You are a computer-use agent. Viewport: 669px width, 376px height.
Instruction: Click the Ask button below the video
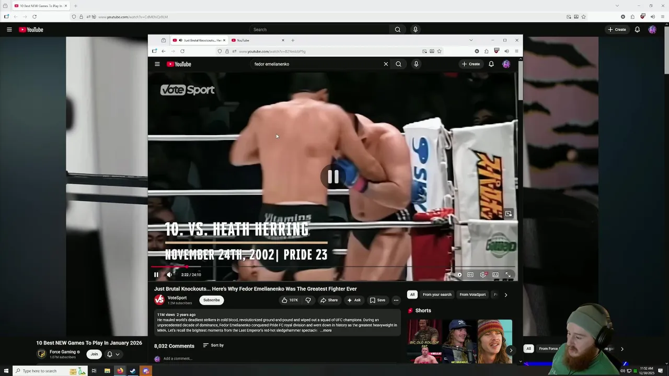coord(354,300)
